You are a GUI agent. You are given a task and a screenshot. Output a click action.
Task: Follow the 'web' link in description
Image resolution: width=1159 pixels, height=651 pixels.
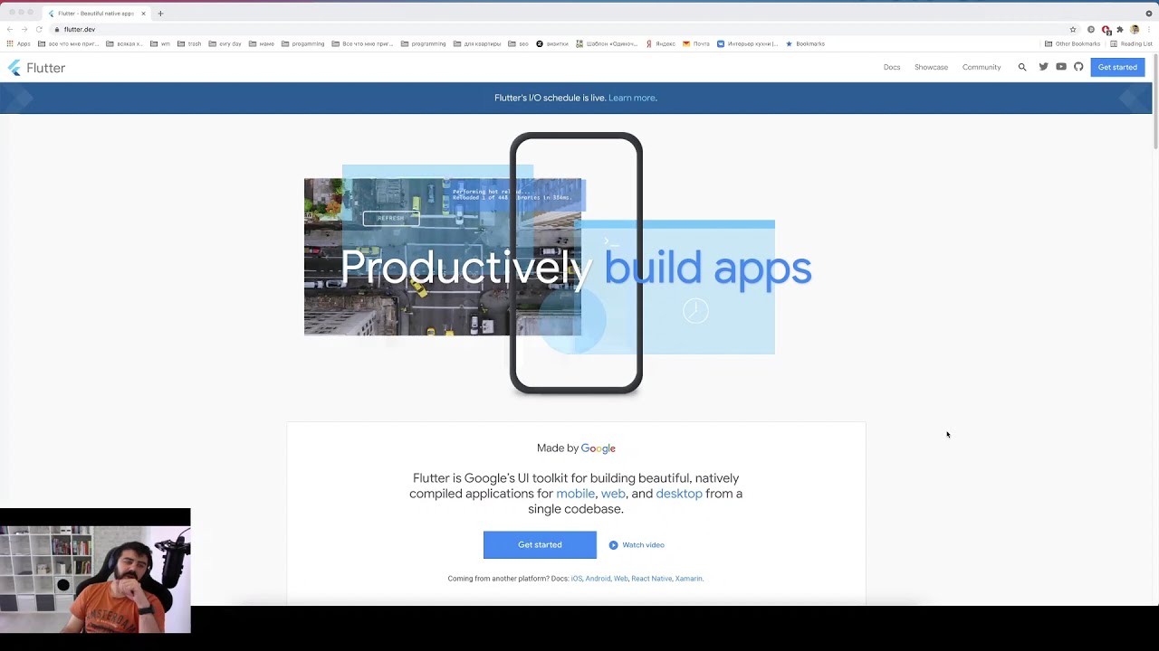point(613,494)
